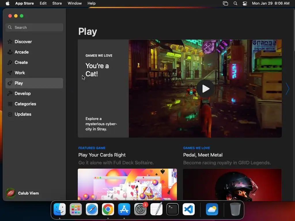The width and height of the screenshot is (295, 221).
Task: Open the App Store menu
Action: pyautogui.click(x=24, y=3)
